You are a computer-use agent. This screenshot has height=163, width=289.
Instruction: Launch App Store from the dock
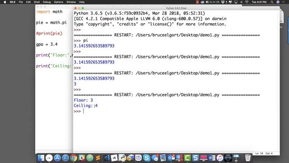(57, 158)
